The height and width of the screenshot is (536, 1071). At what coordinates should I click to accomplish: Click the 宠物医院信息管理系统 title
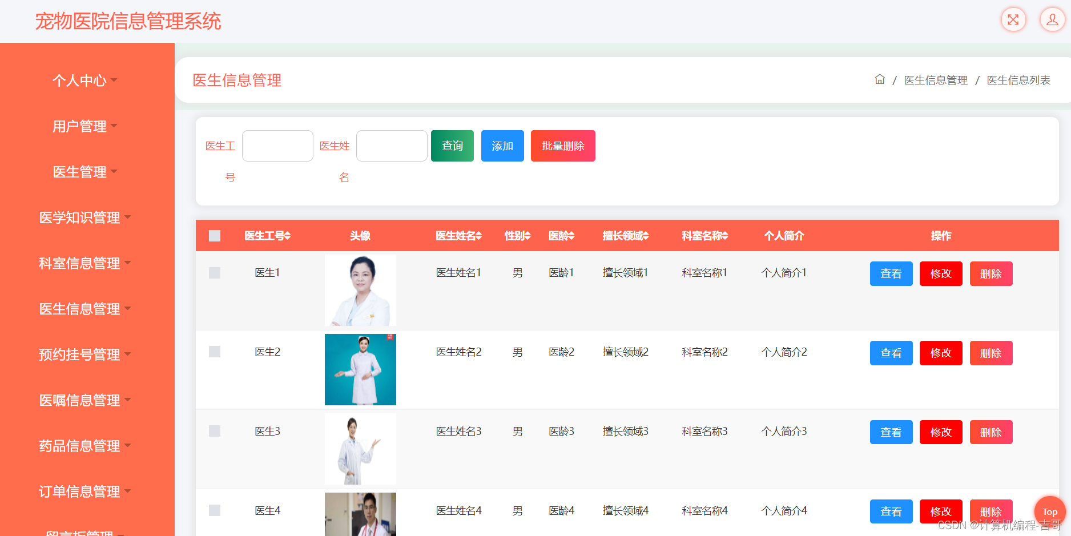[128, 21]
